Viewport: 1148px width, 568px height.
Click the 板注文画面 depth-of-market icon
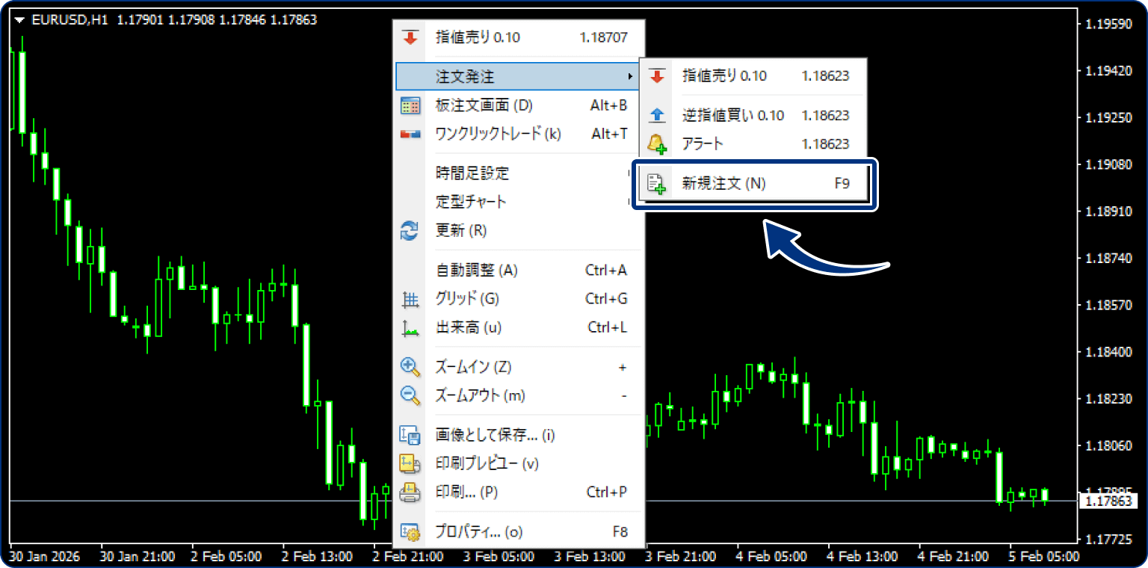[410, 106]
